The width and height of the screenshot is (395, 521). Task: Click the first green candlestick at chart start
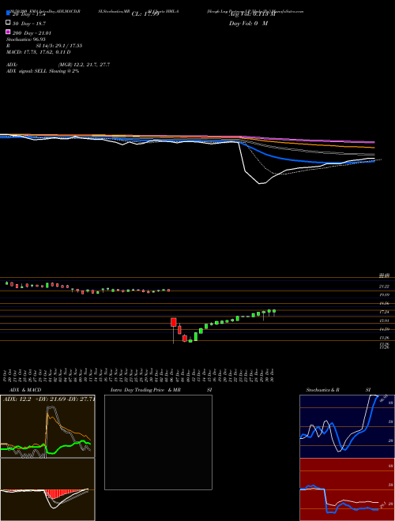6,283
